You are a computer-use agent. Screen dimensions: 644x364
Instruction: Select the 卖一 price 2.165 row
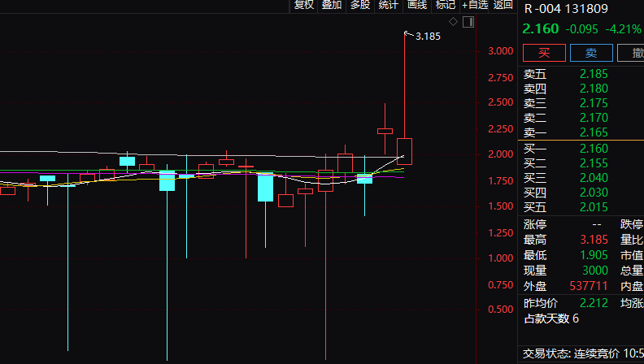pos(581,132)
